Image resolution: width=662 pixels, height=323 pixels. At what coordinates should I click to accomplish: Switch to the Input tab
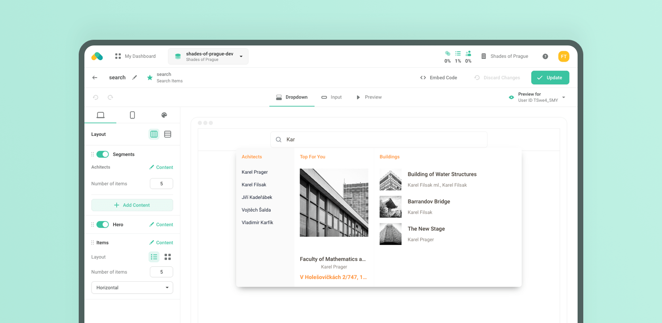(x=331, y=97)
